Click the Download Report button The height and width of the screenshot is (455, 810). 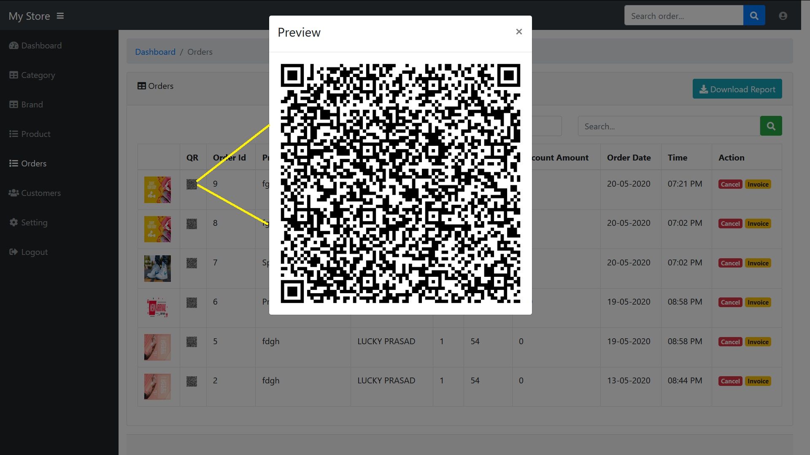tap(737, 89)
